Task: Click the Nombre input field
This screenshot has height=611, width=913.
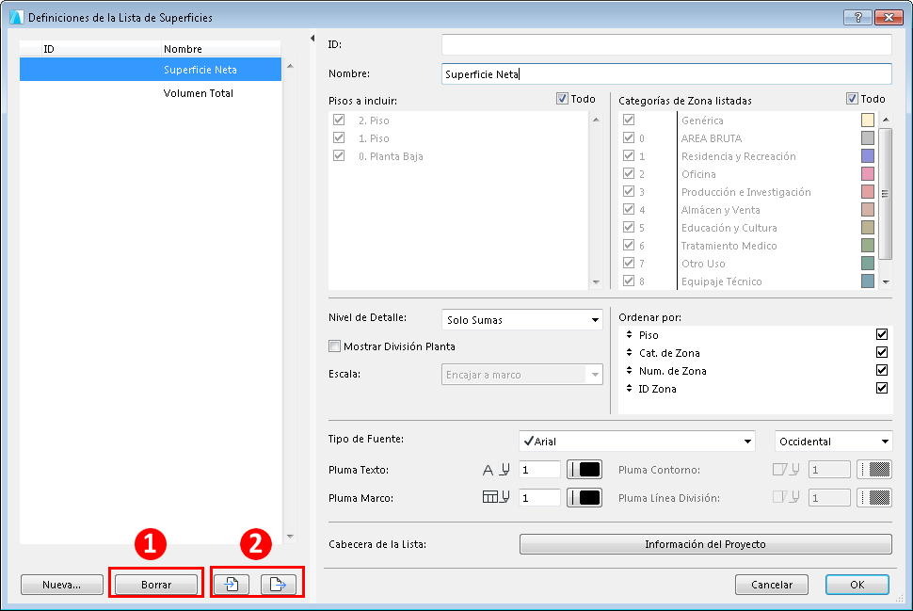Action: click(x=666, y=74)
